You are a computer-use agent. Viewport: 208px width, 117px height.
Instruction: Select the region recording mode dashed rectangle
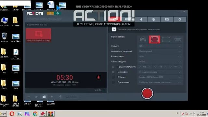coord(166,39)
